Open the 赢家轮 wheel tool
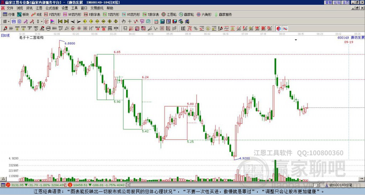Screen dimensions: 365x195 [186, 14]
